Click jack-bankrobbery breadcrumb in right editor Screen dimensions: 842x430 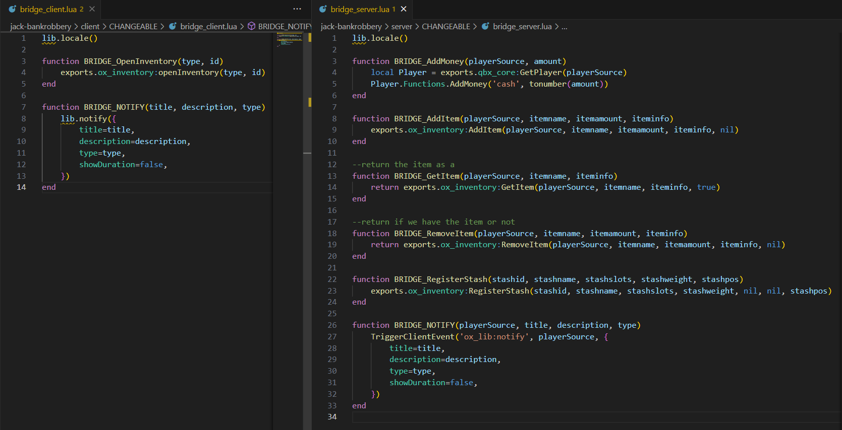click(351, 26)
